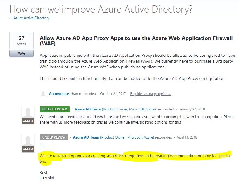Open the Anonymous author profile link
This screenshot has width=239, height=184.
coord(59,94)
